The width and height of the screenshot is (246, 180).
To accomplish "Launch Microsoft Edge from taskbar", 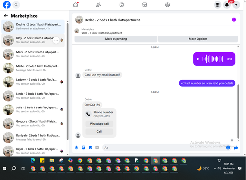I will point(33,160).
